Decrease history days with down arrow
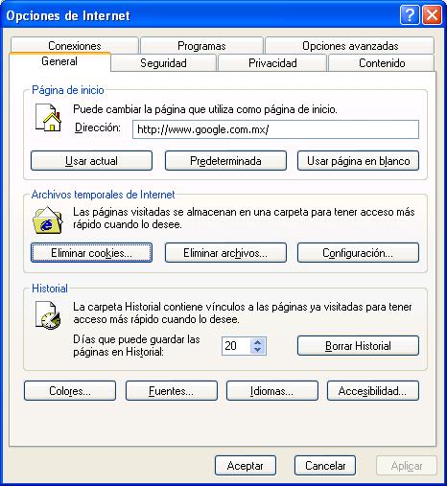 (x=258, y=350)
